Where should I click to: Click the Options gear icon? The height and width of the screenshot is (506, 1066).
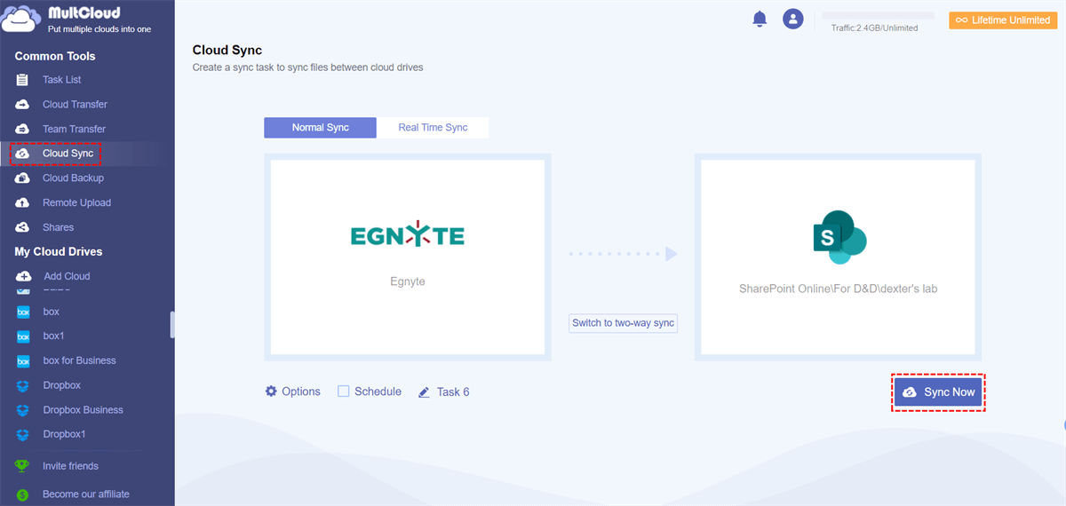click(x=271, y=391)
